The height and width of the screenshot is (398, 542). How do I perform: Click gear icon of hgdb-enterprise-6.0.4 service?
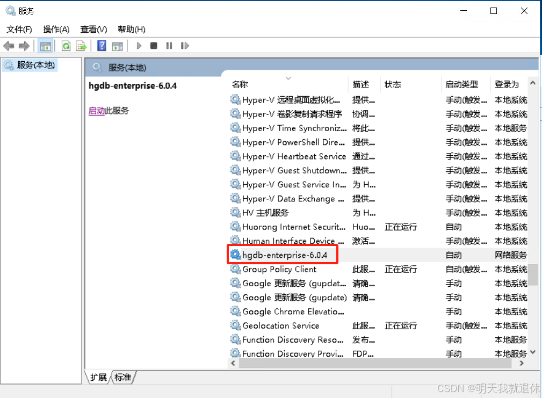click(x=235, y=255)
